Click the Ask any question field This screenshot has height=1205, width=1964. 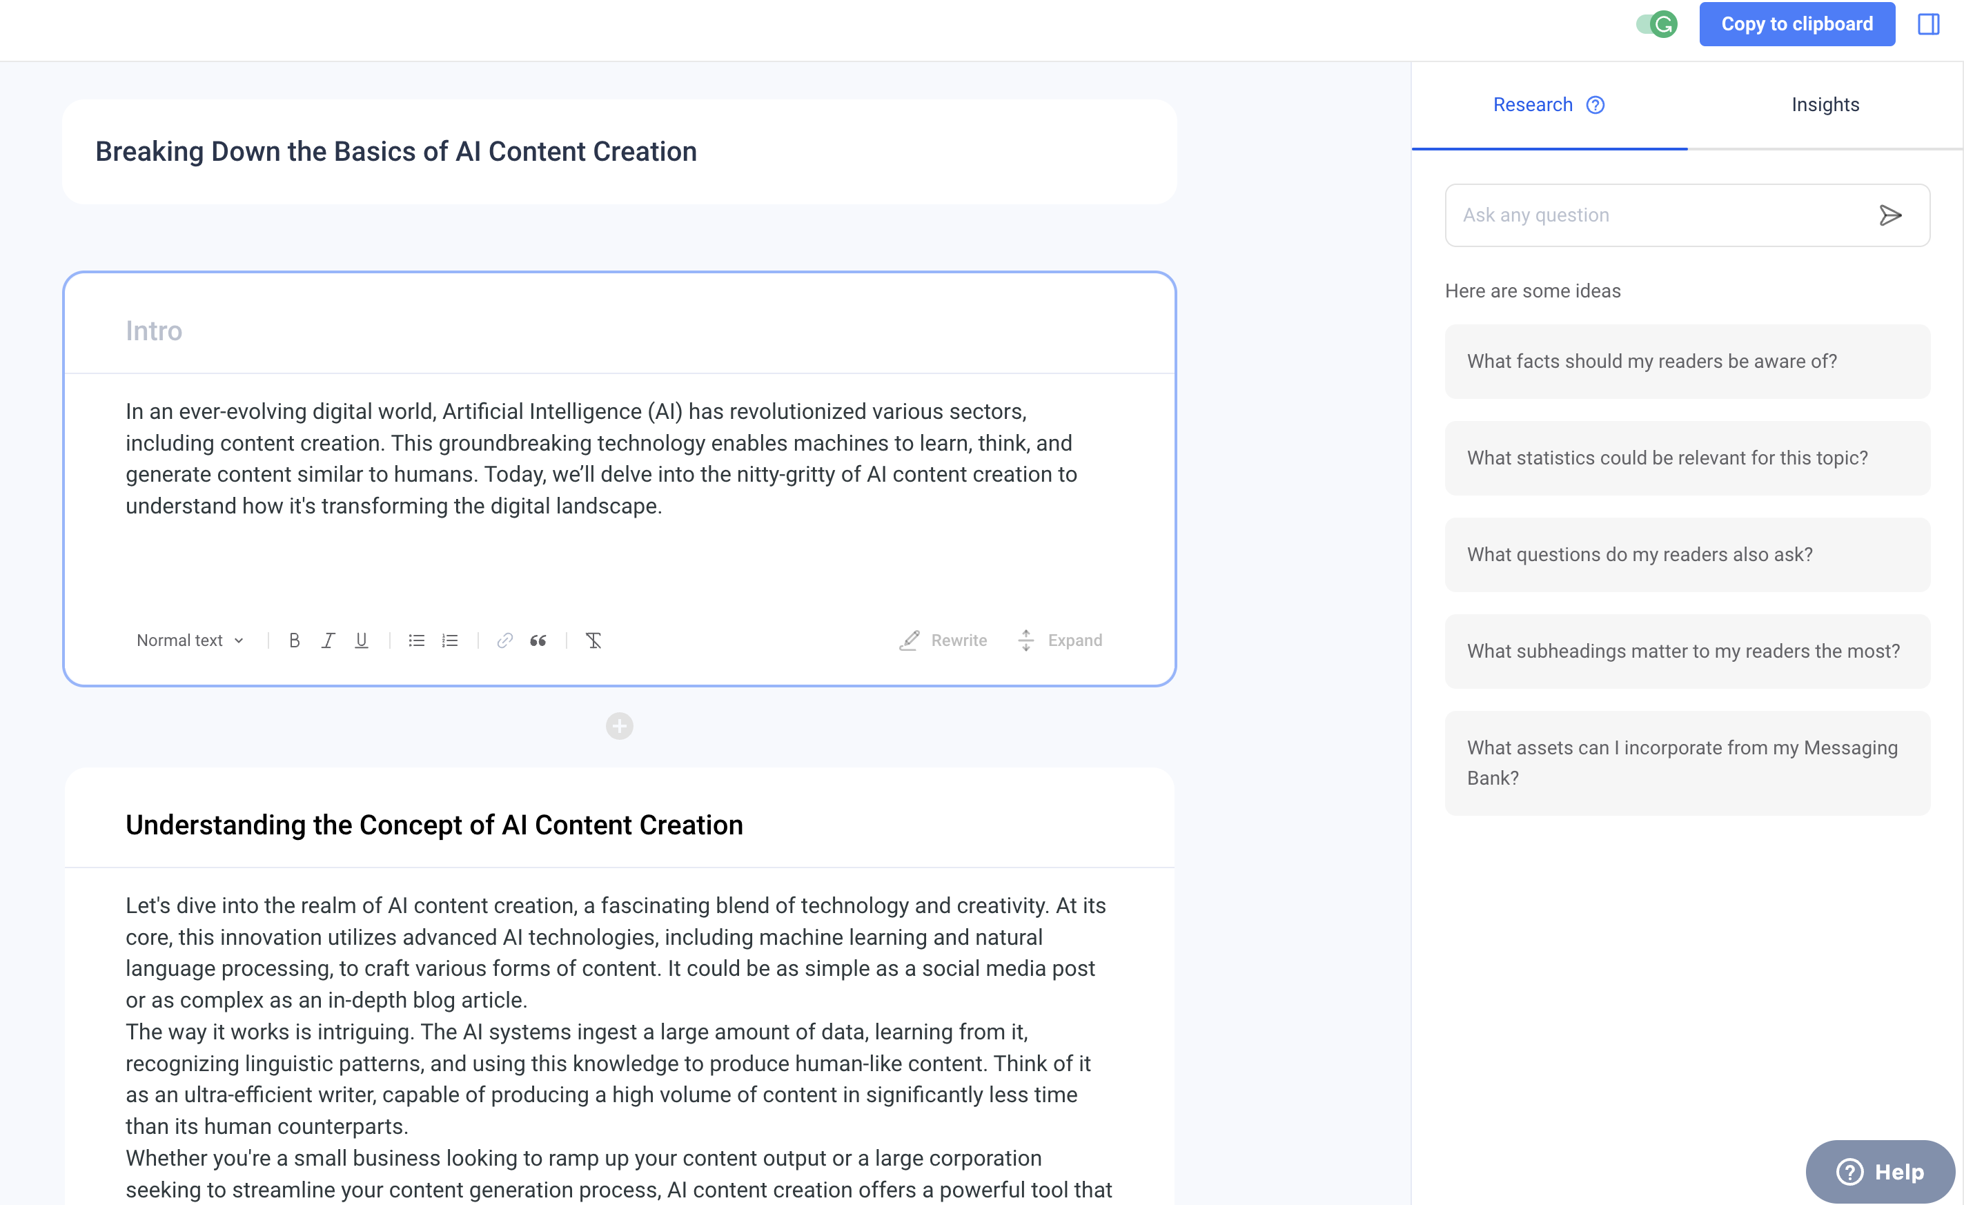coord(1658,215)
